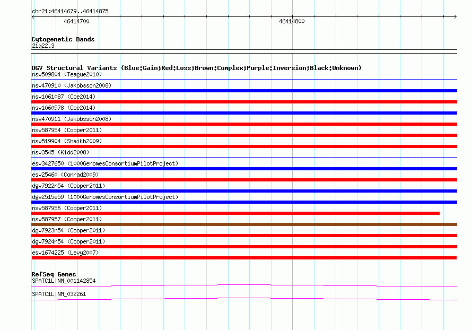Open dgv2515e59 (1000GenomesConsortiumPilotProject) label
The image size is (472, 330).
click(105, 197)
